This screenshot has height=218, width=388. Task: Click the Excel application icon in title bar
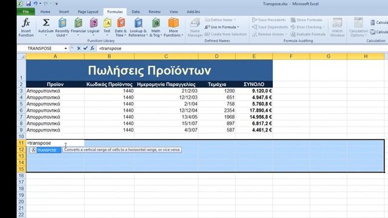20,4
